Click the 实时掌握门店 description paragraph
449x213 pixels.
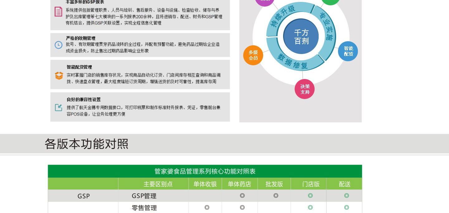(x=143, y=78)
